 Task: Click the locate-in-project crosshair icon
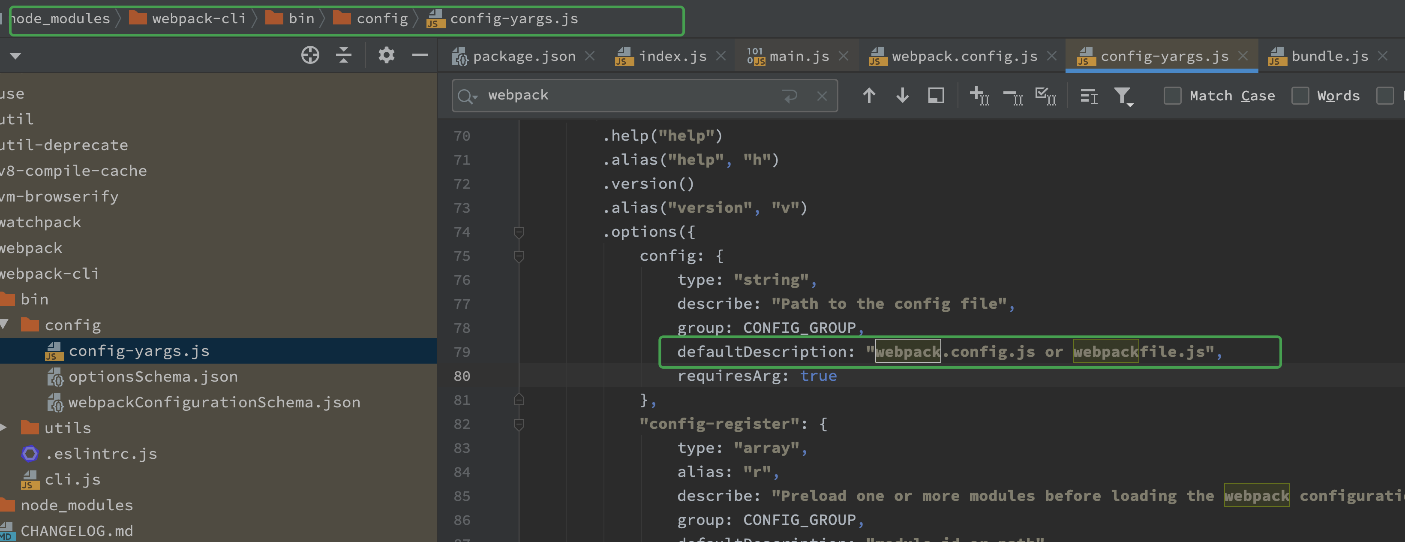pyautogui.click(x=310, y=55)
